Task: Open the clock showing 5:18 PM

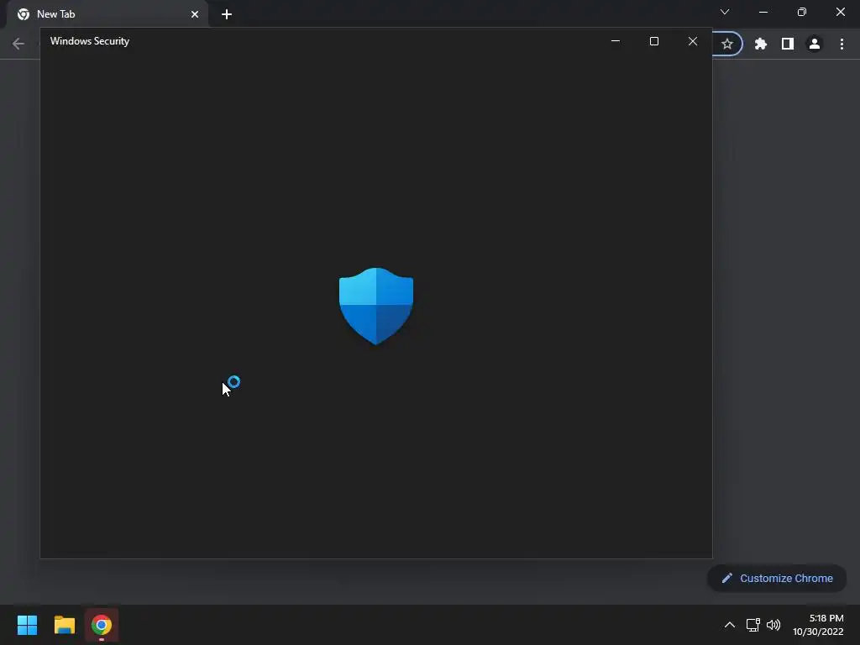Action: pyautogui.click(x=818, y=625)
